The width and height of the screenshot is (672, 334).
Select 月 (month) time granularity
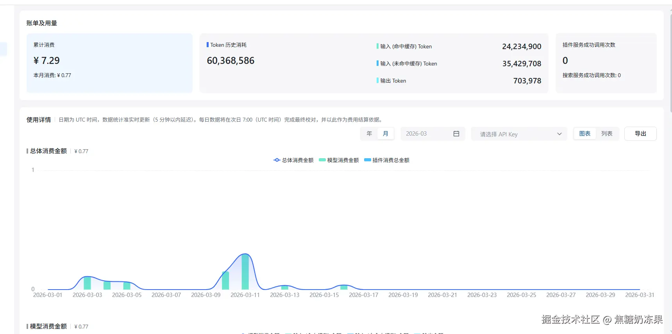386,134
